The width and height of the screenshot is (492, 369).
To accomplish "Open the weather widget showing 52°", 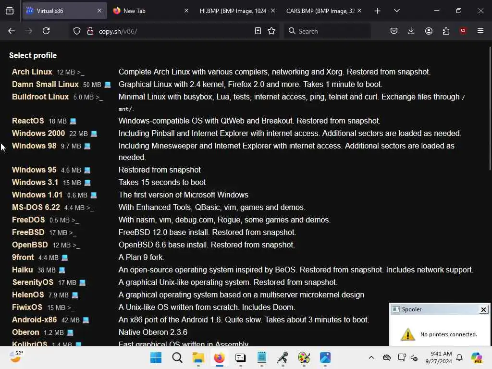I will (x=16, y=357).
